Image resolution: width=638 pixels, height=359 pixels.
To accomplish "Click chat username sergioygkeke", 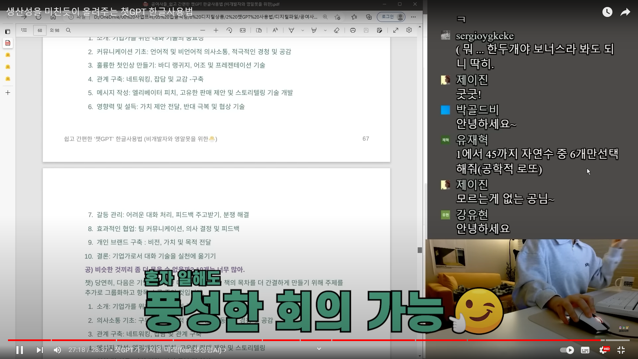I will click(x=485, y=36).
